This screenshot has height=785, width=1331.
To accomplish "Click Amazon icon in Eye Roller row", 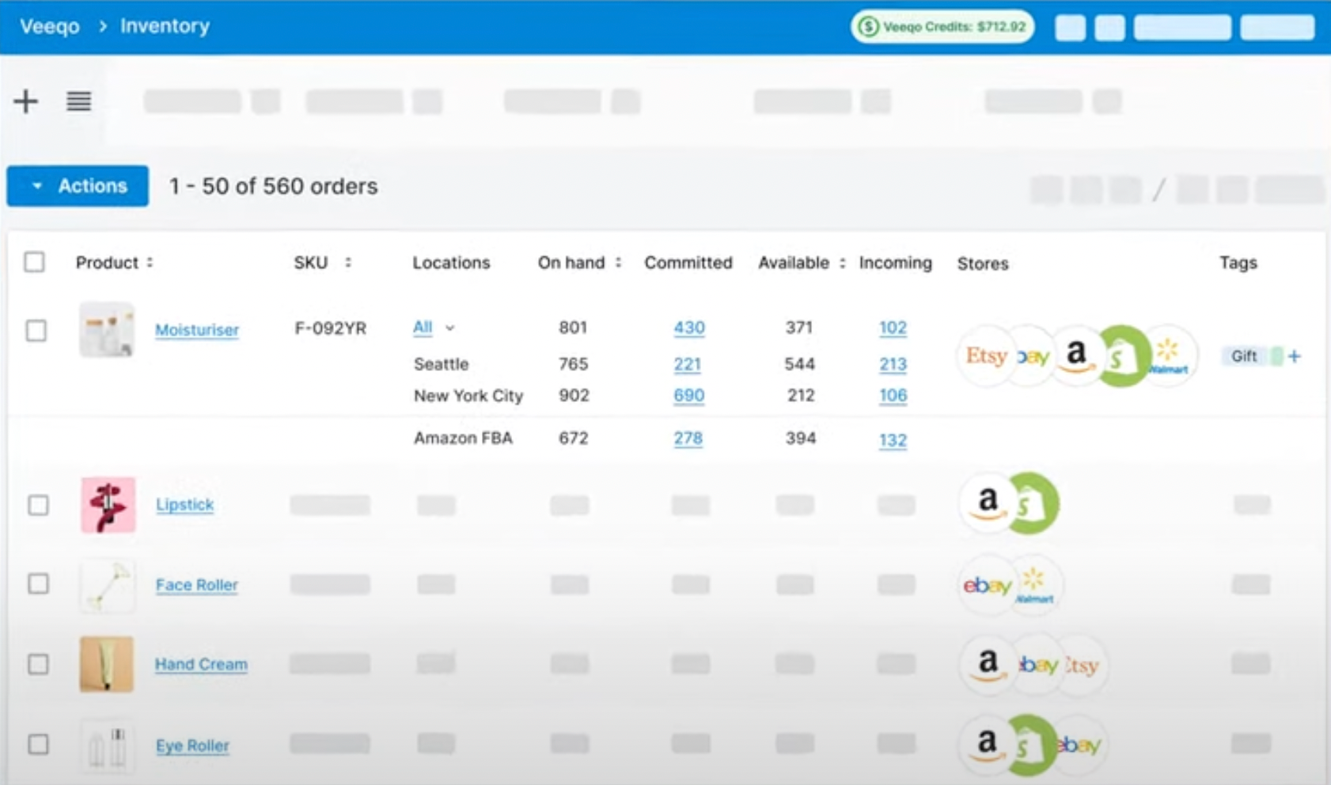I will (986, 744).
